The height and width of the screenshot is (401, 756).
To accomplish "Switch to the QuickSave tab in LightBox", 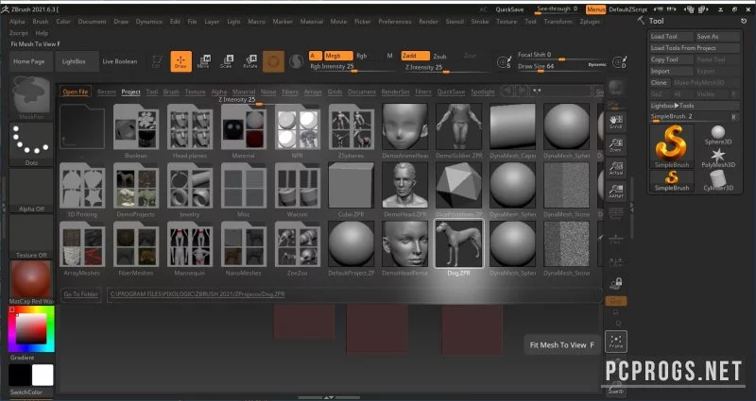I will 452,92.
